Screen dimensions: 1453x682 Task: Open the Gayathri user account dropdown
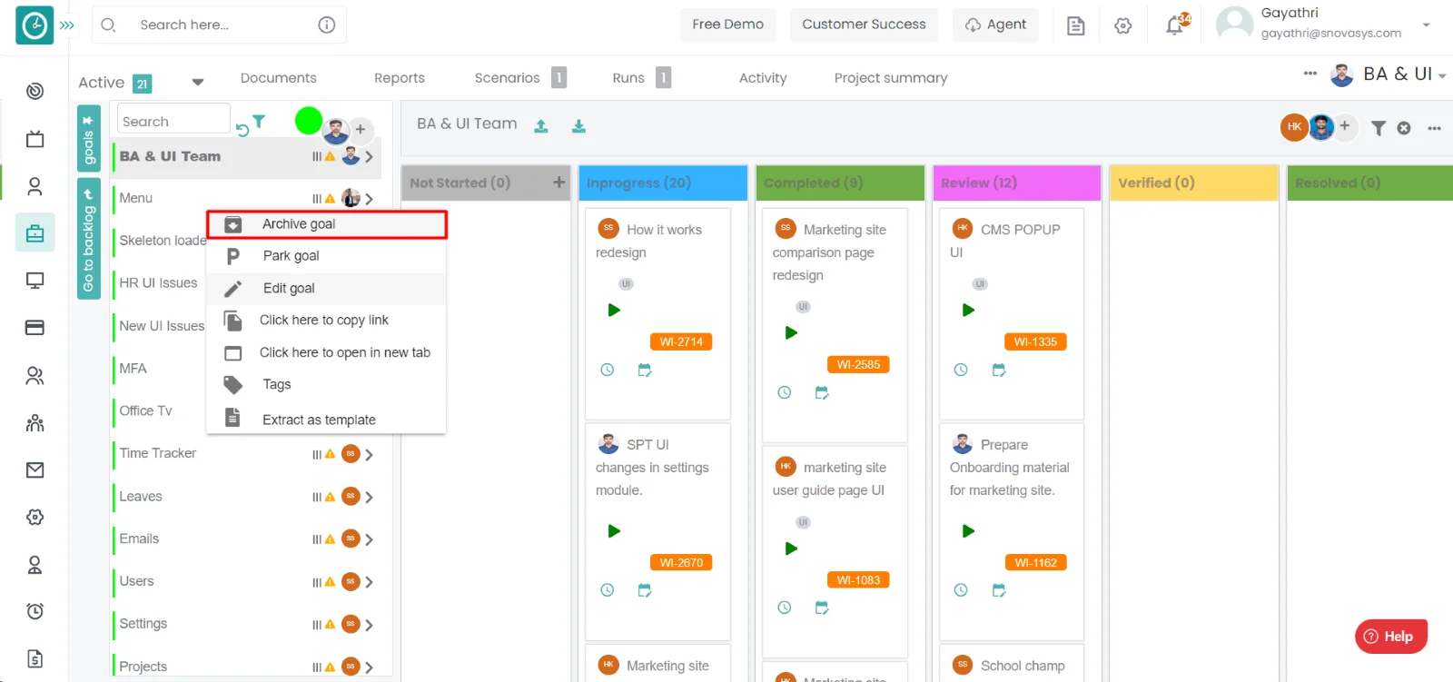pyautogui.click(x=1426, y=25)
